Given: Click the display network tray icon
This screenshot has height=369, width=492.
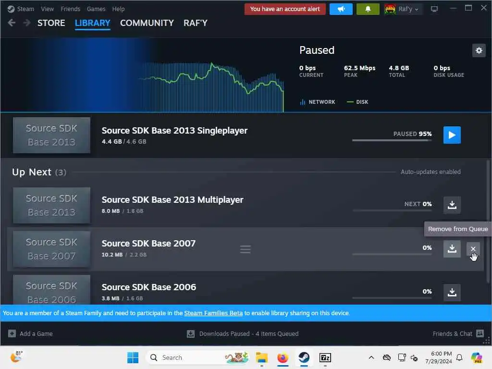Looking at the screenshot, I should pyautogui.click(x=402, y=357).
